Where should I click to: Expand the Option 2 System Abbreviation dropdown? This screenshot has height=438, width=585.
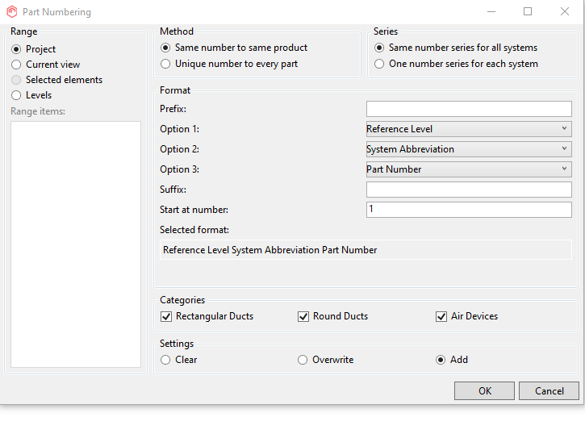(x=468, y=149)
